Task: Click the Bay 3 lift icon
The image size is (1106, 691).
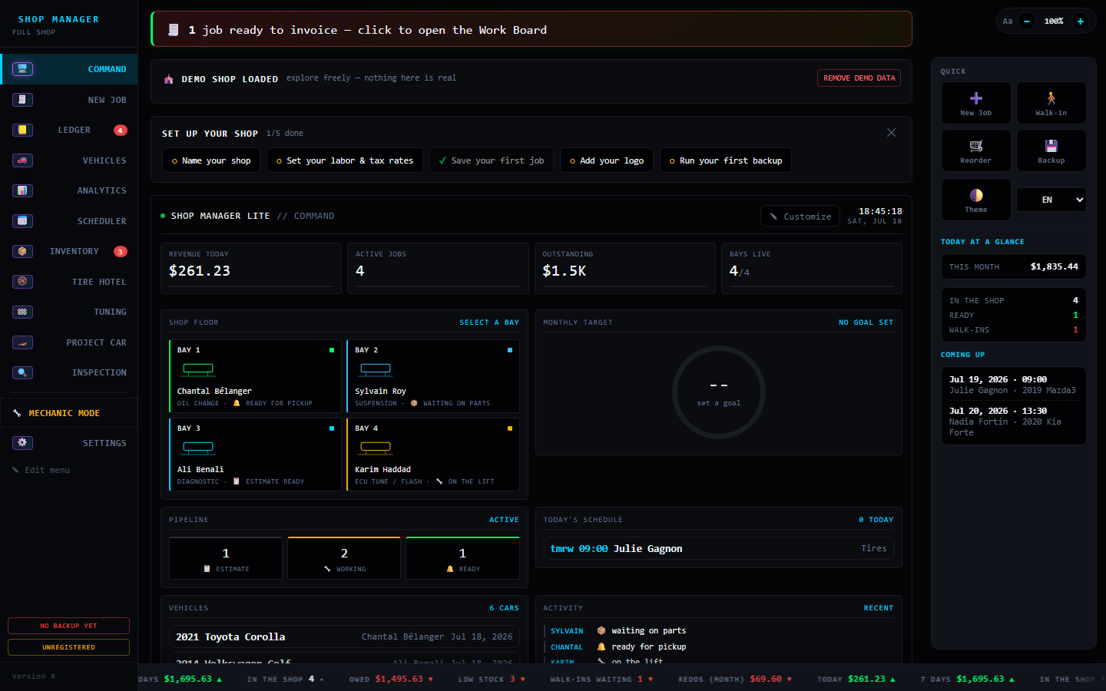Action: (198, 448)
